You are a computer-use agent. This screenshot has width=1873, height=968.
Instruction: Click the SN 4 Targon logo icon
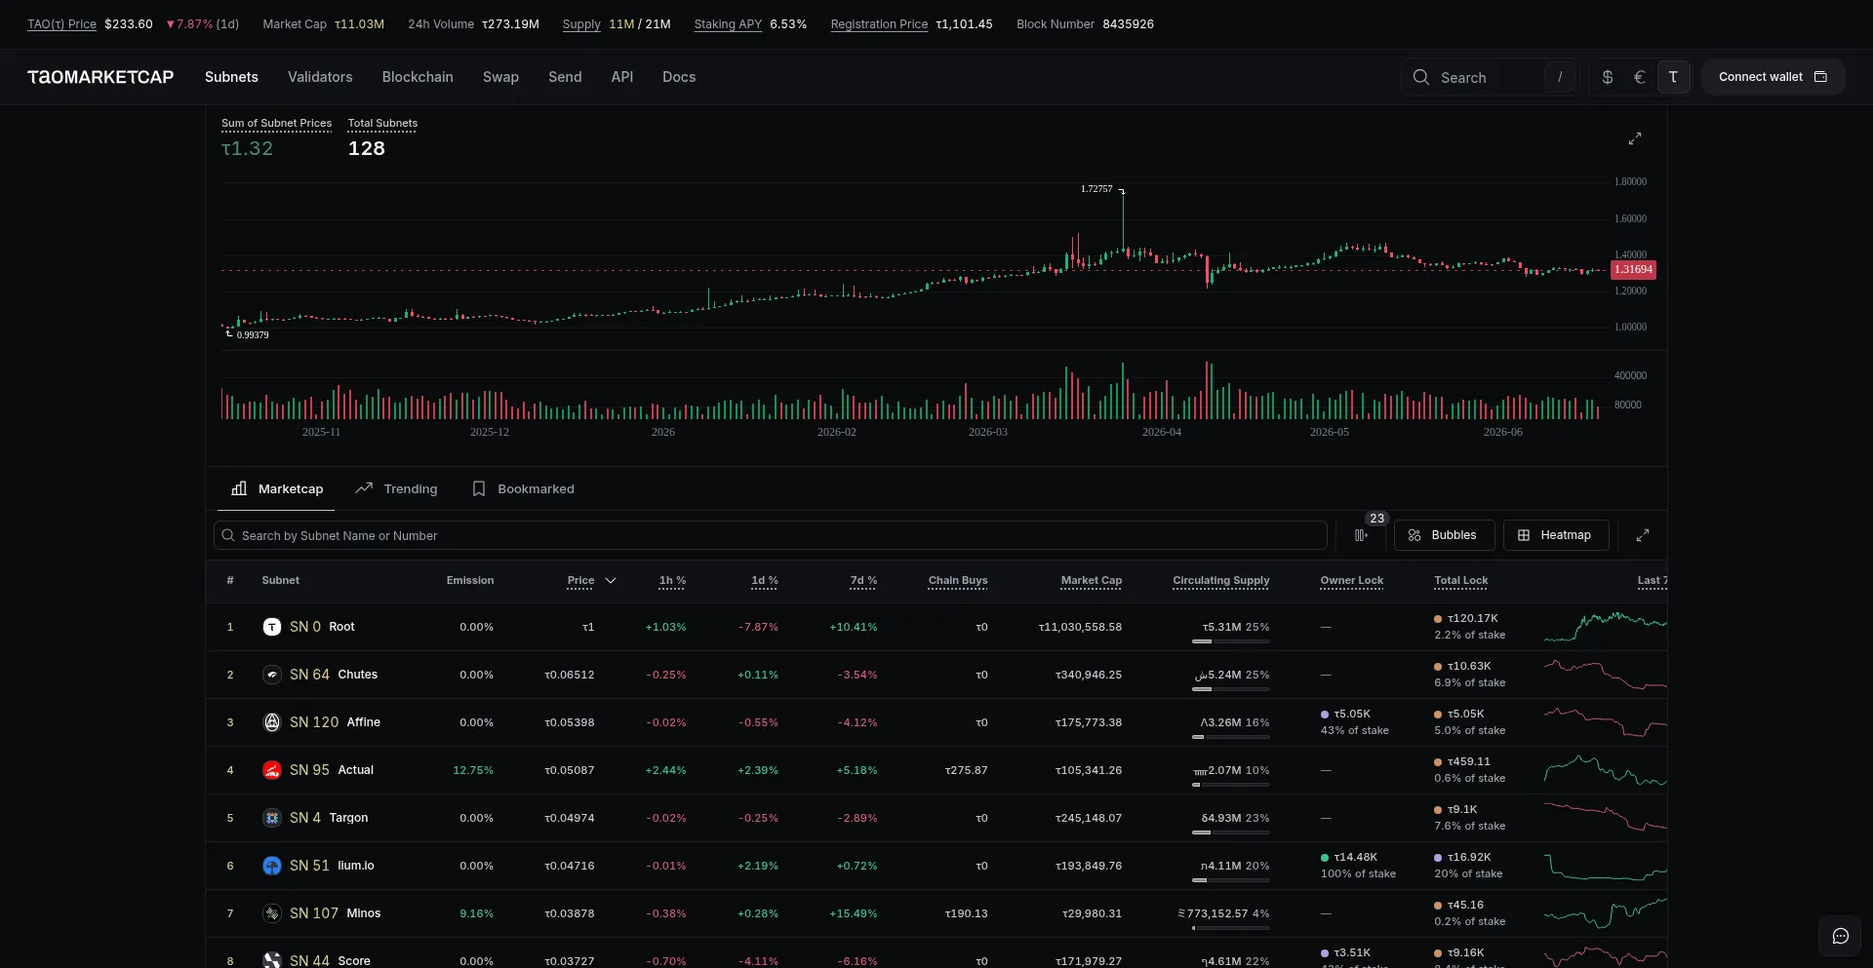tap(272, 818)
